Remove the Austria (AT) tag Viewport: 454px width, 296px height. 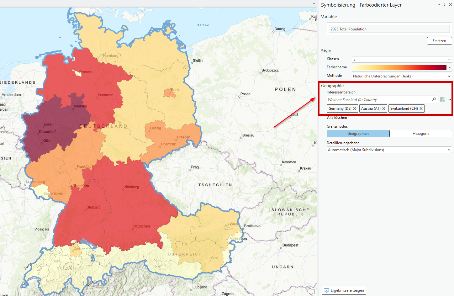[384, 108]
